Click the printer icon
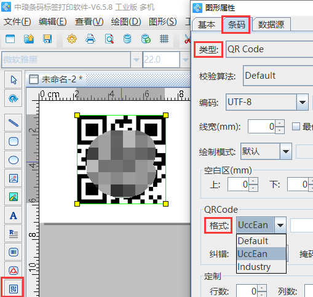The width and height of the screenshot is (313, 297). (90, 39)
